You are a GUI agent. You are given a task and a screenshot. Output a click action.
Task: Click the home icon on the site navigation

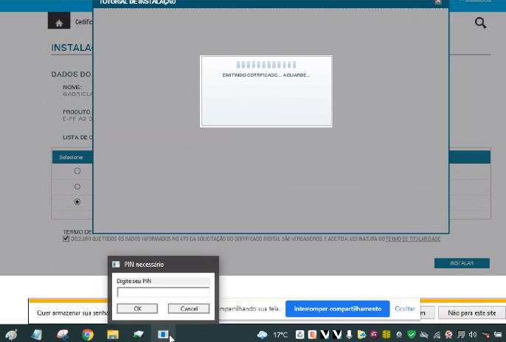58,22
